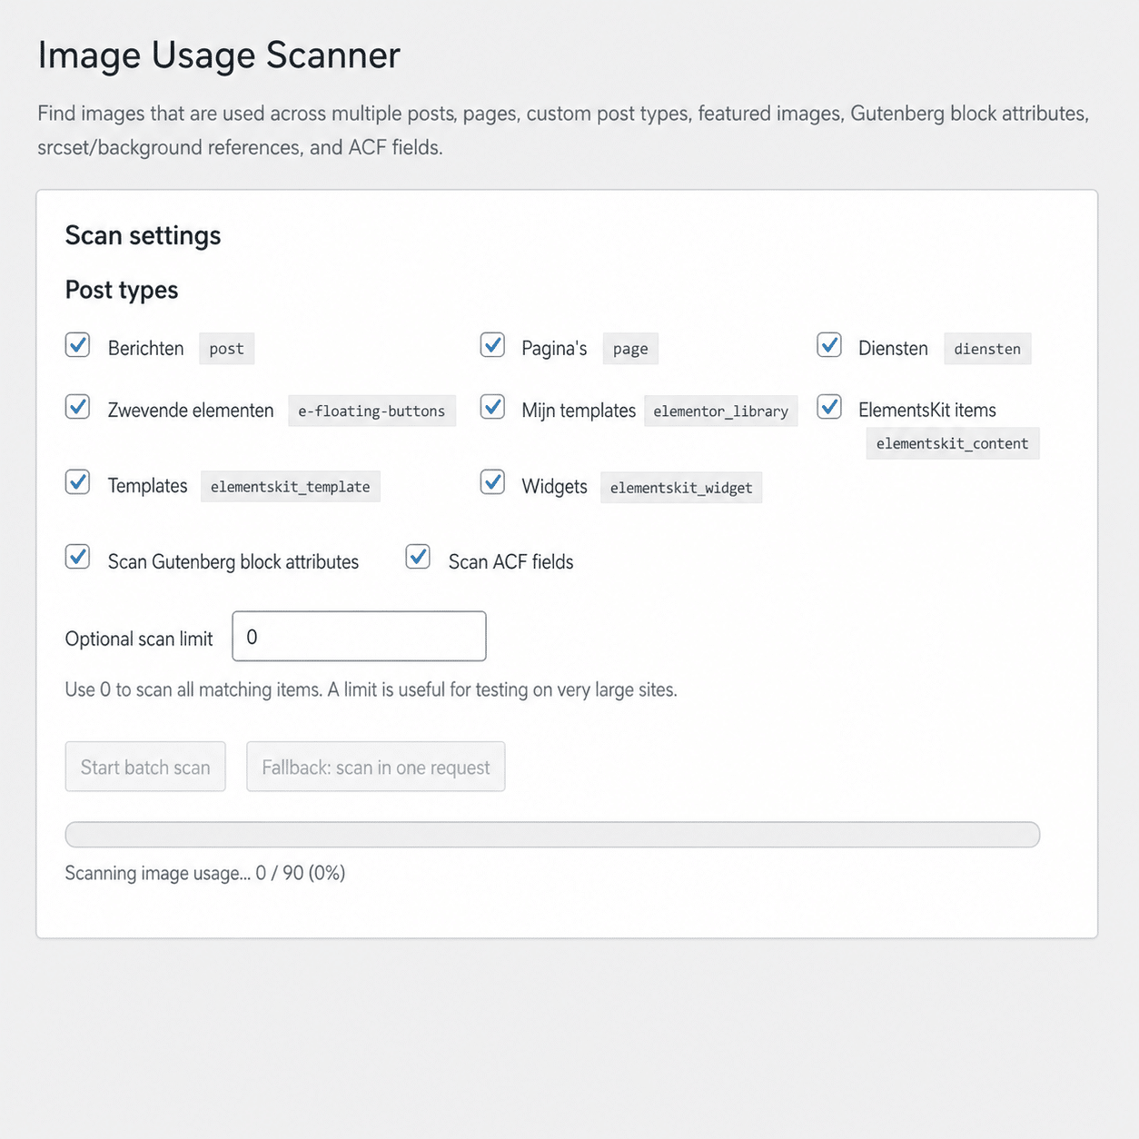Viewport: 1139px width, 1139px height.
Task: Disable the Widgets checkbox
Action: [x=492, y=482]
